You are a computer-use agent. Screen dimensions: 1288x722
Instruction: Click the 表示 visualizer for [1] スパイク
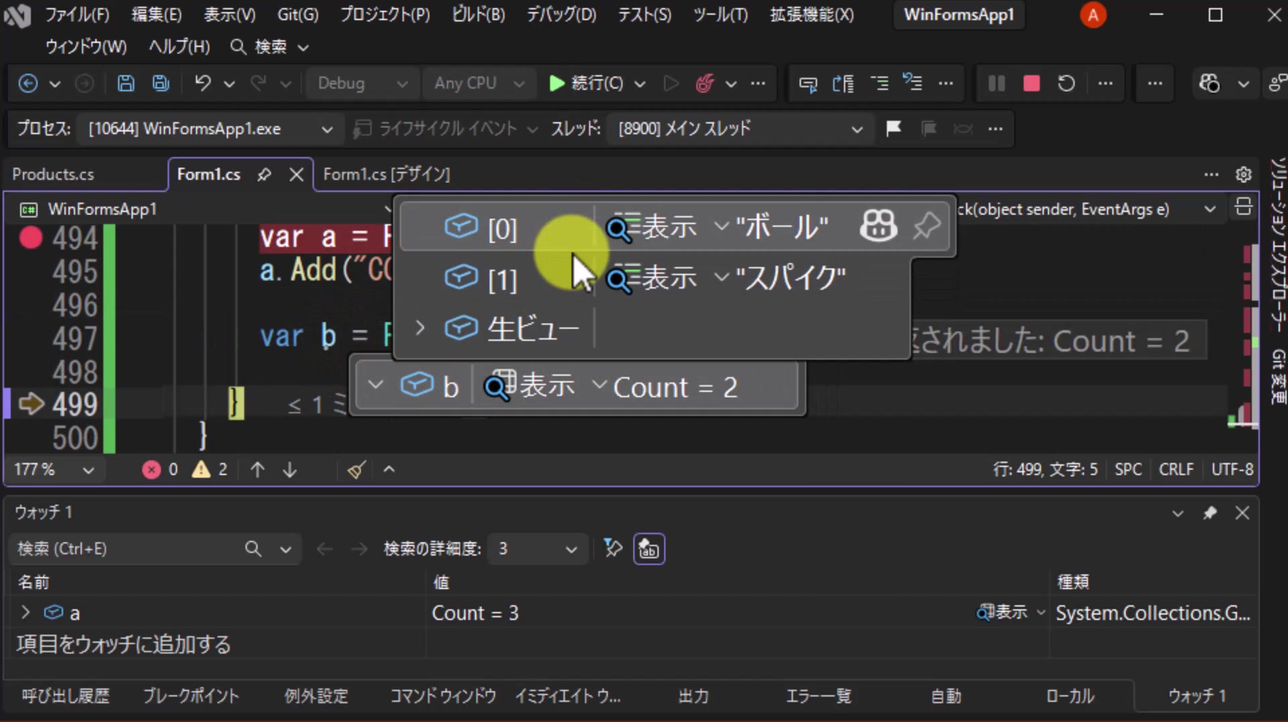pos(652,278)
